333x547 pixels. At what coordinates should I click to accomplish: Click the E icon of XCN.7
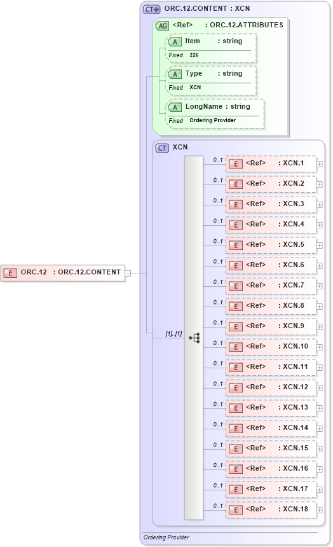(236, 286)
